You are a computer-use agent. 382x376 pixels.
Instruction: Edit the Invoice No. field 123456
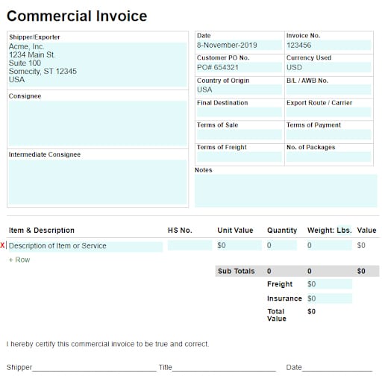328,46
